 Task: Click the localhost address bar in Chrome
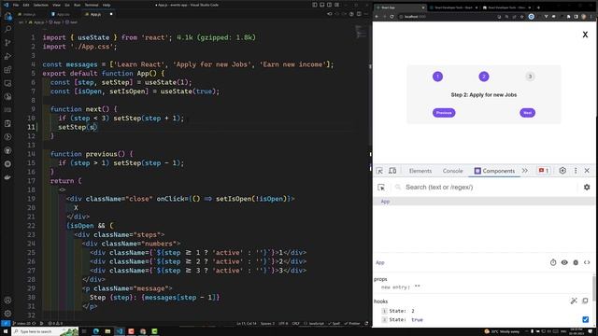tap(447, 17)
